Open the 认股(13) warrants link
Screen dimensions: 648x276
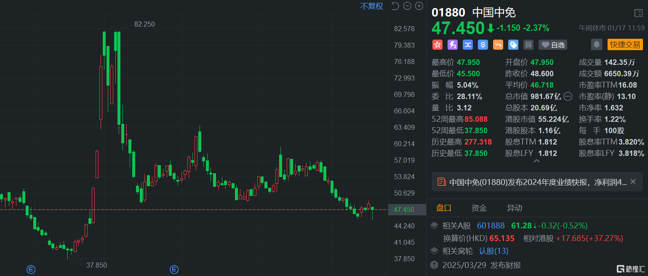(x=494, y=251)
